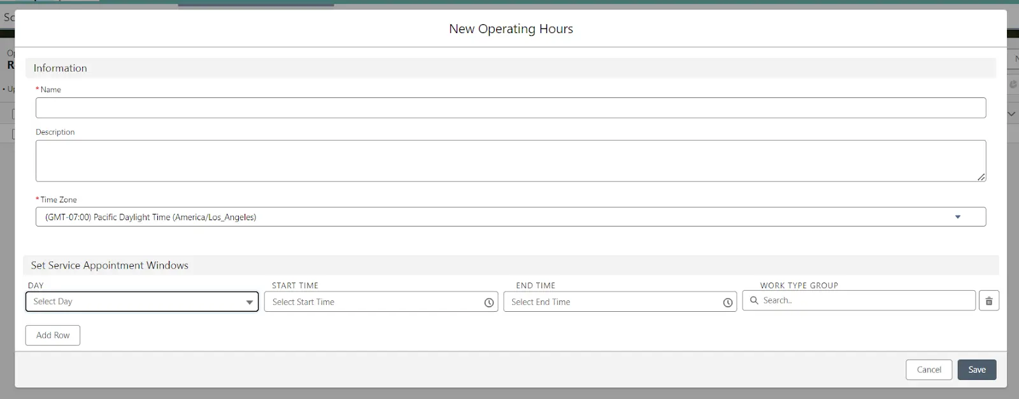The image size is (1019, 399).
Task: Save the new operating hours
Action: [976, 370]
